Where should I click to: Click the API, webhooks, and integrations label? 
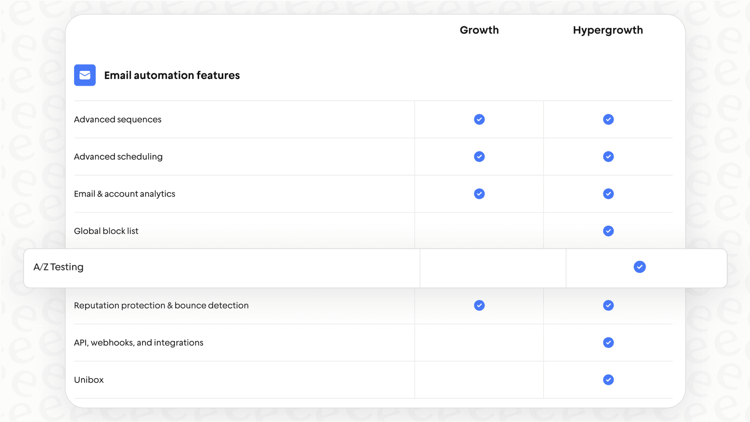click(x=138, y=343)
